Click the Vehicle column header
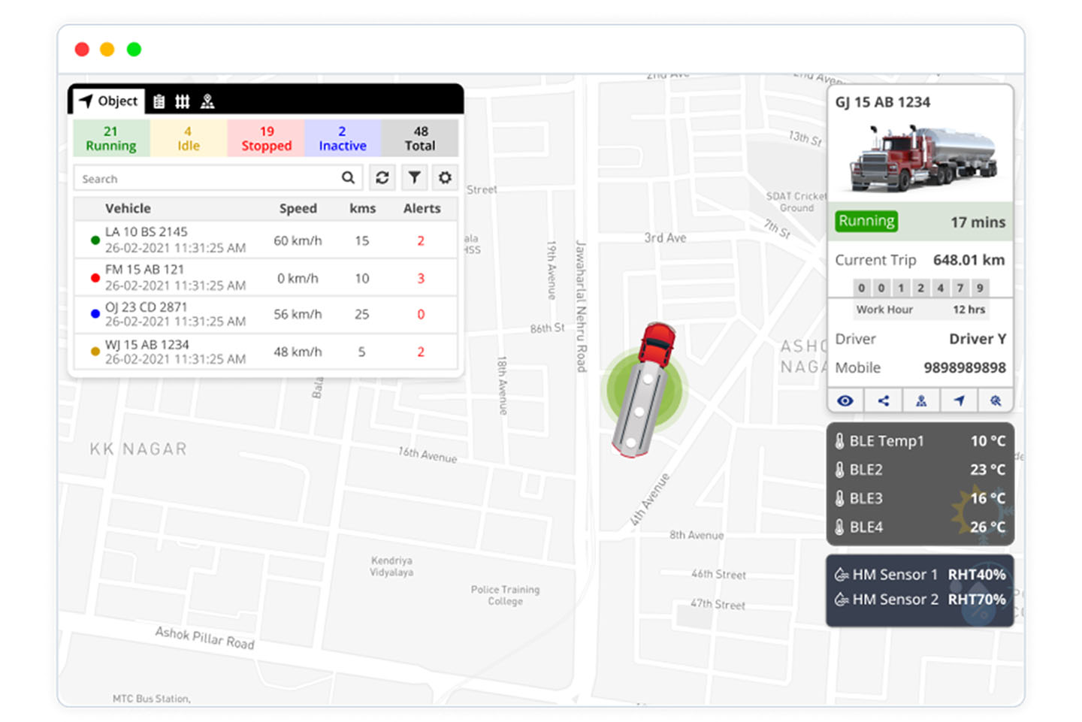The height and width of the screenshot is (722, 1082). pos(128,208)
